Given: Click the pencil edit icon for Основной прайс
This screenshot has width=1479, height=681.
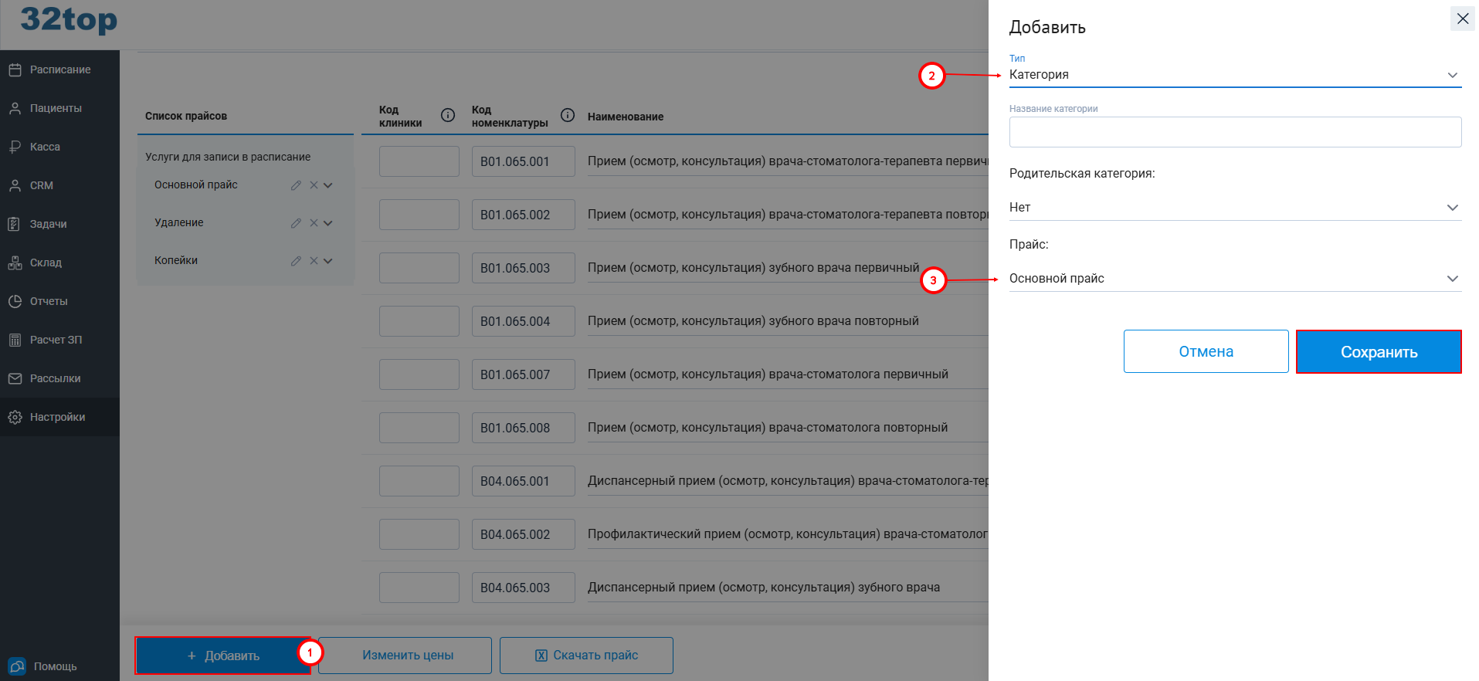Looking at the screenshot, I should (x=296, y=185).
